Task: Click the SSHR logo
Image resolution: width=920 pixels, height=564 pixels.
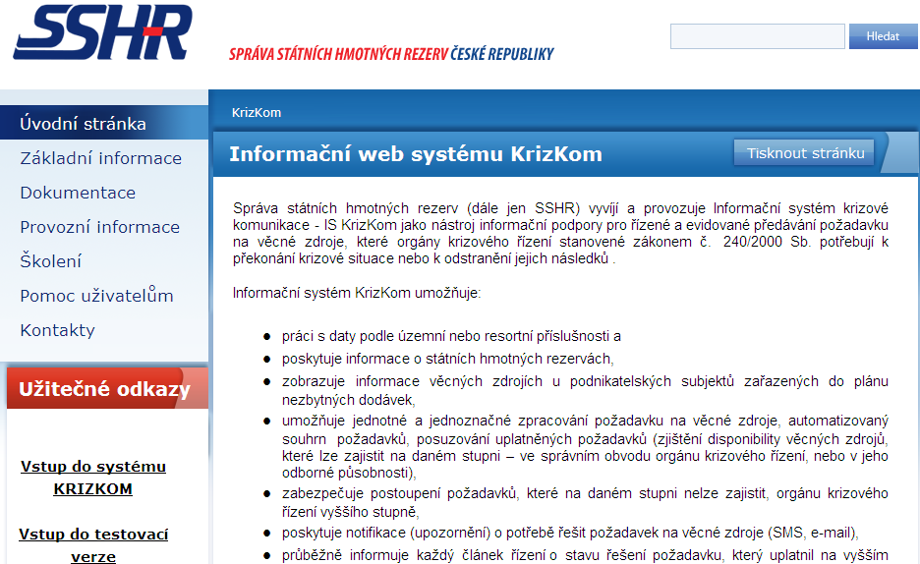Action: [102, 32]
